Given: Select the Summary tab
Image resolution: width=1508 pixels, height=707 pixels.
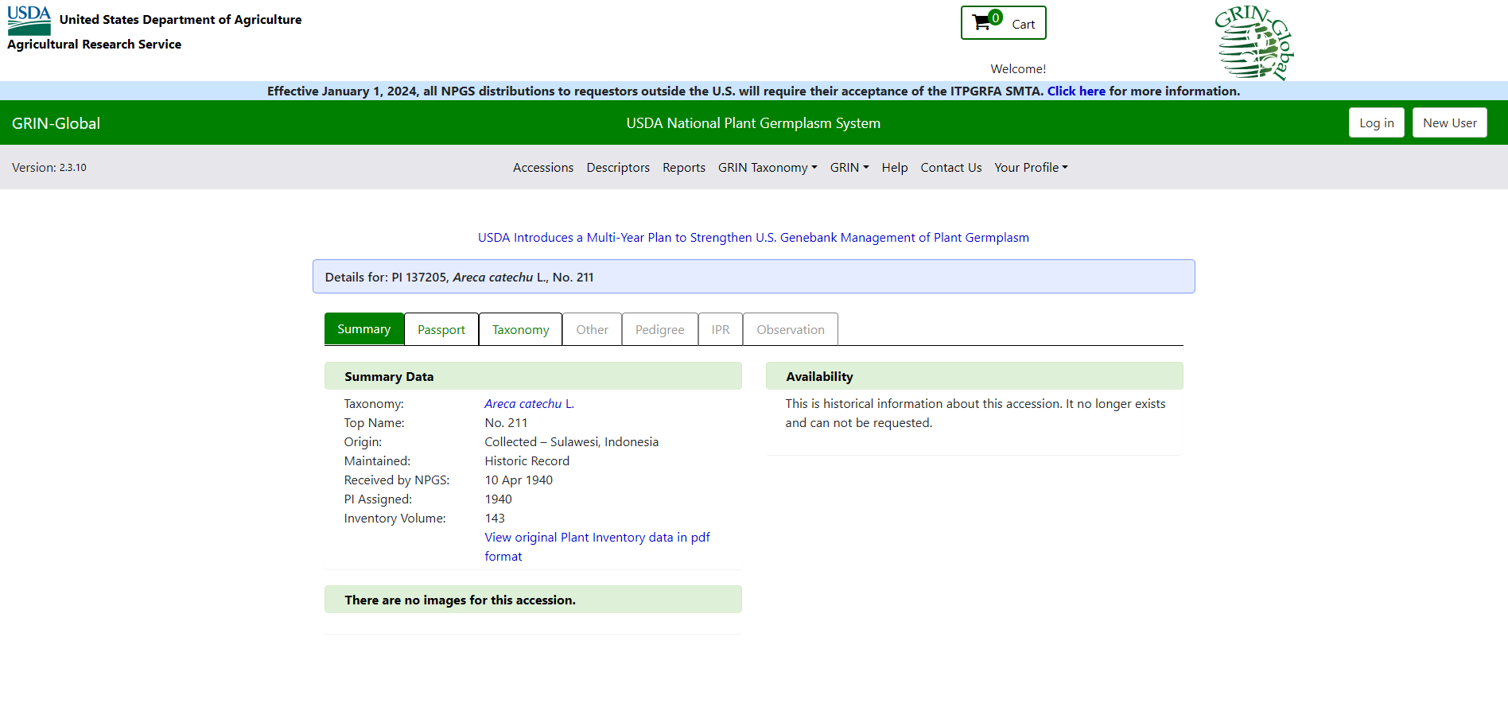Looking at the screenshot, I should point(363,329).
